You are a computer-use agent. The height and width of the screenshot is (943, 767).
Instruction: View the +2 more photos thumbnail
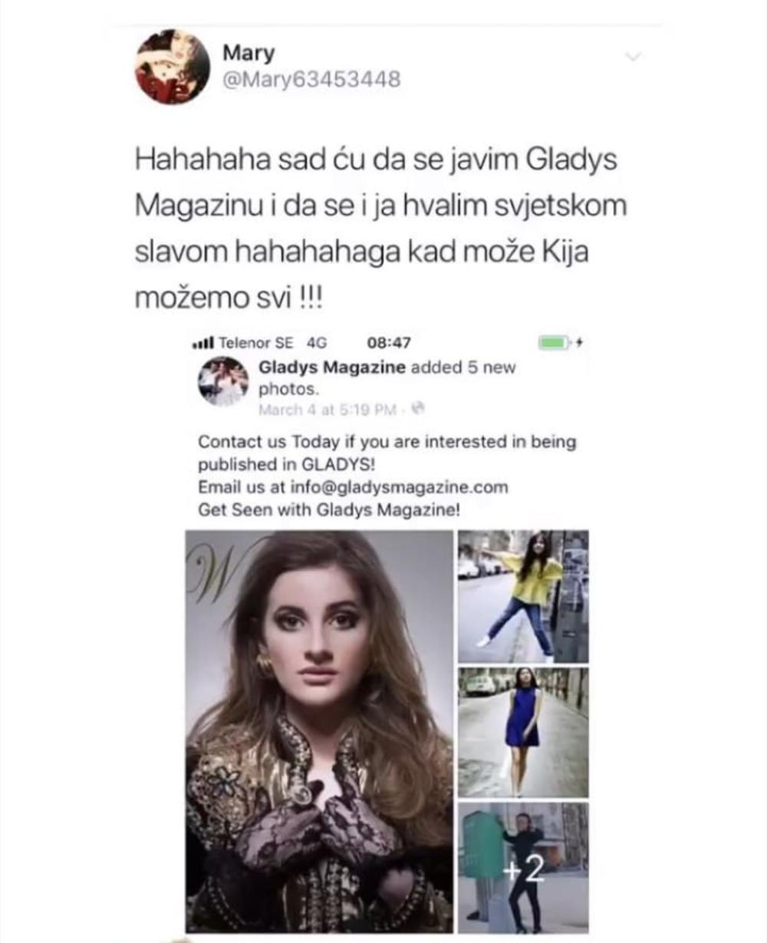tap(523, 867)
